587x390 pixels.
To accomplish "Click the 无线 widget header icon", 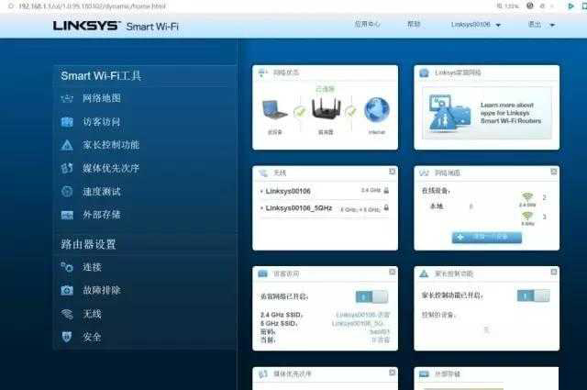I will 263,173.
